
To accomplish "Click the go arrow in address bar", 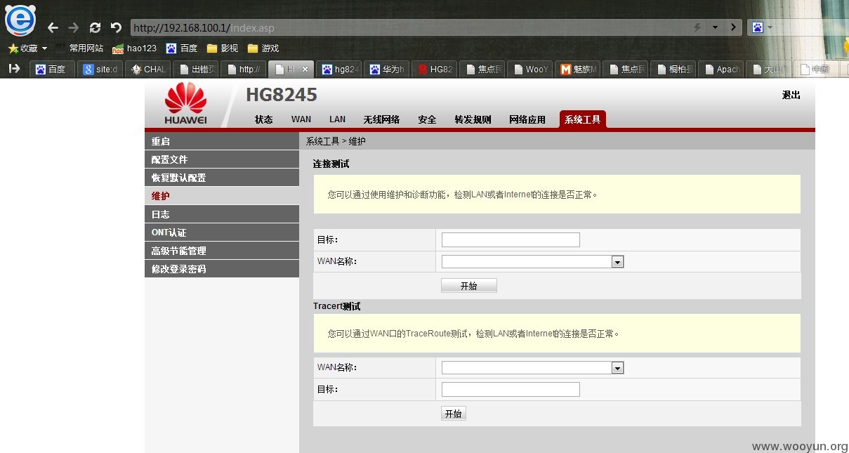I will pos(734,27).
